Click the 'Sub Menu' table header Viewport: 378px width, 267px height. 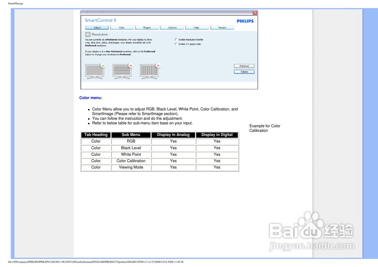coord(131,135)
